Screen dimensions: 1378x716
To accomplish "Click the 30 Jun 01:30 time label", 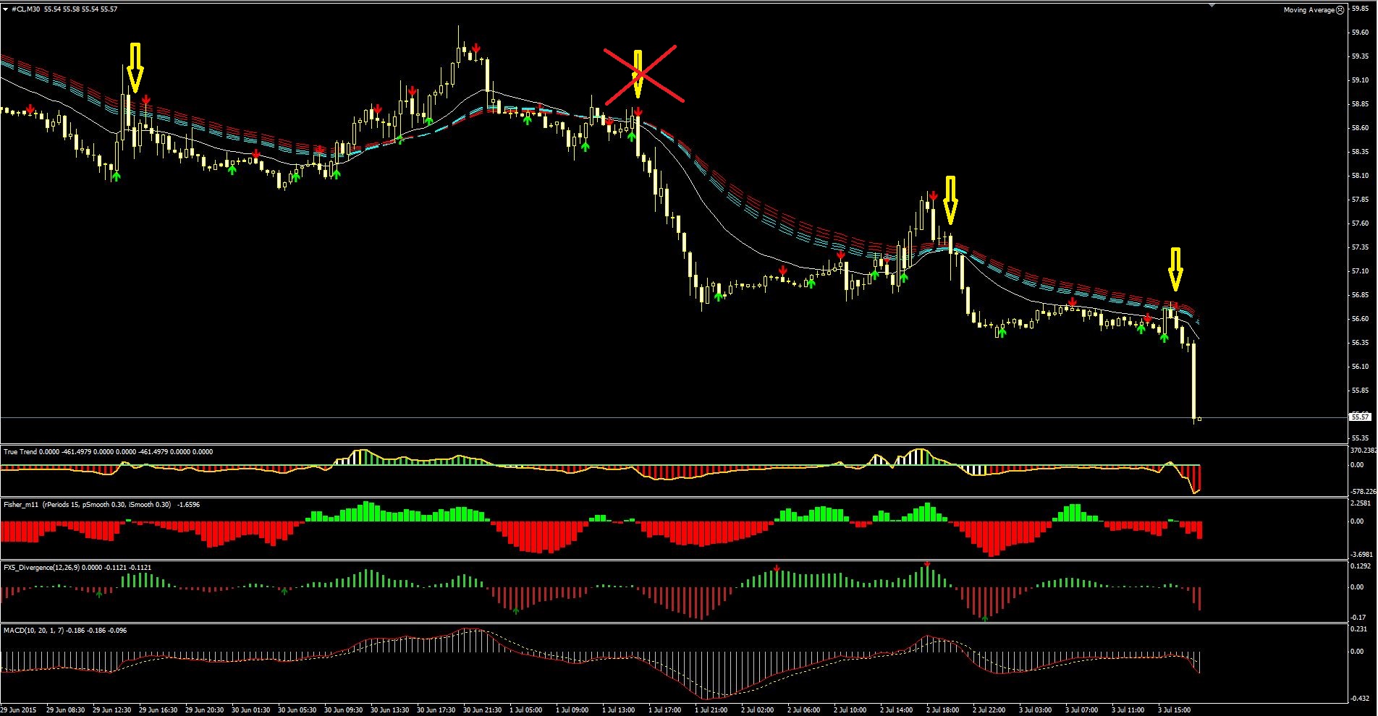I will click(250, 710).
